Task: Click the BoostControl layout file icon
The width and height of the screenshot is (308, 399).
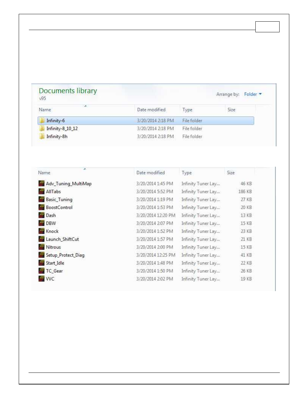Action: pos(41,207)
